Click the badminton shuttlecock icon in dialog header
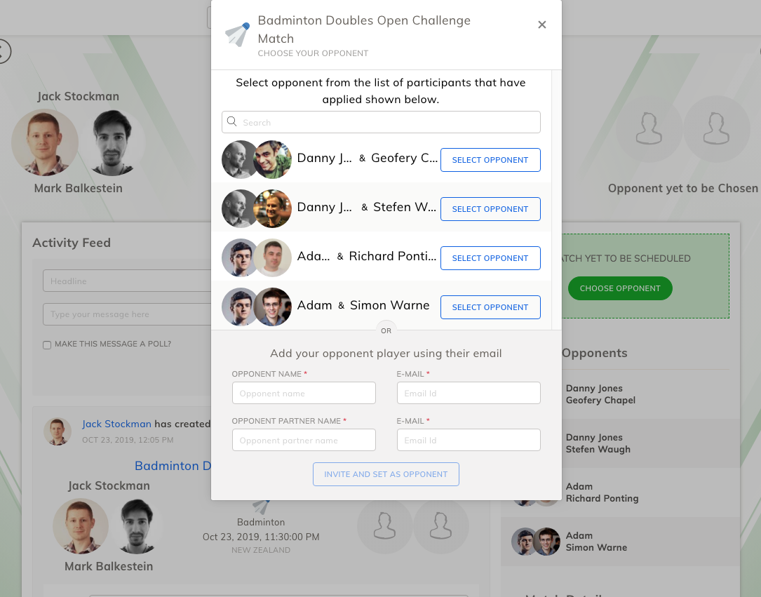Image resolution: width=761 pixels, height=597 pixels. pyautogui.click(x=237, y=34)
